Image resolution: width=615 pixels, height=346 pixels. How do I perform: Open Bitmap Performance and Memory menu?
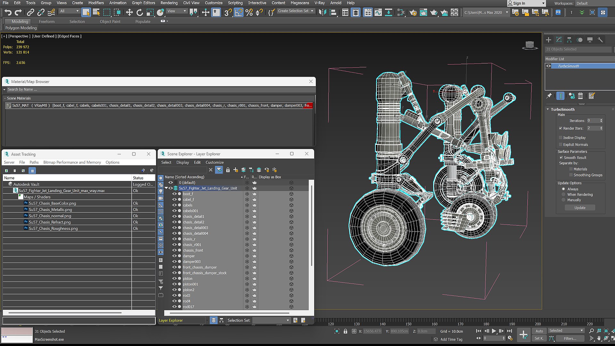click(72, 162)
